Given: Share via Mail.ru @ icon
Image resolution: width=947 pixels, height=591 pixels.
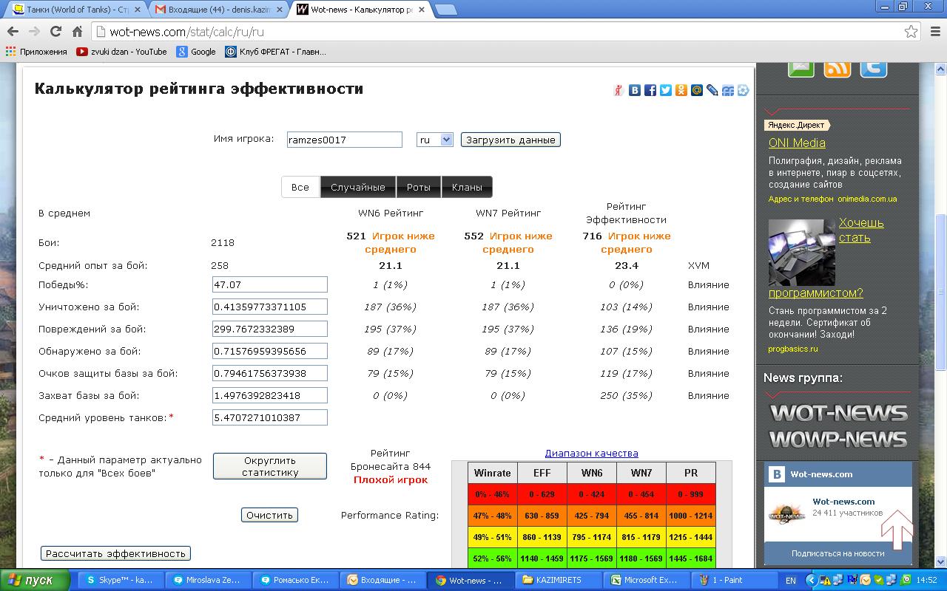Looking at the screenshot, I should point(697,90).
